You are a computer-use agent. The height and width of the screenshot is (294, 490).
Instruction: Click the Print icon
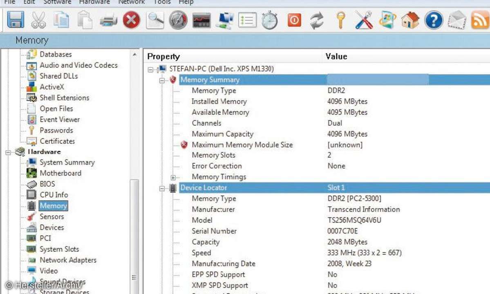[108, 20]
